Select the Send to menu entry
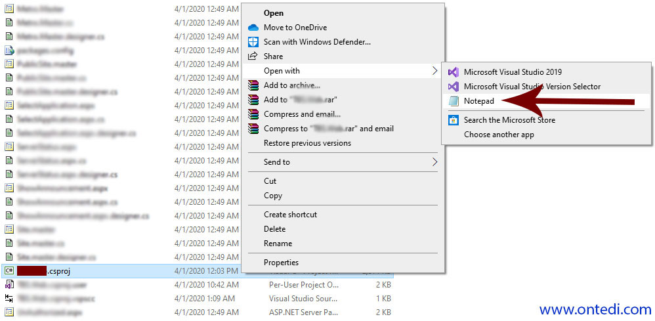The image size is (655, 321). click(276, 161)
